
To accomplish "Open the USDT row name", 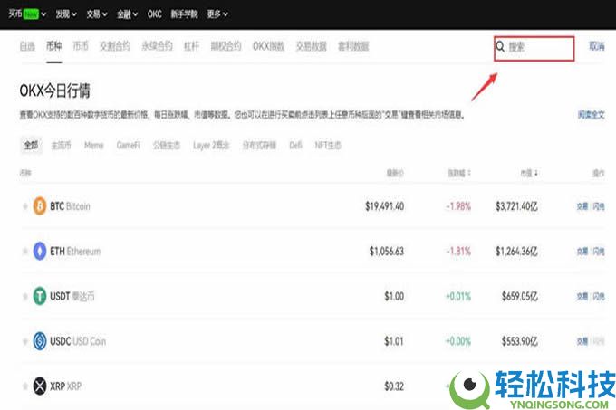I will point(72,296).
